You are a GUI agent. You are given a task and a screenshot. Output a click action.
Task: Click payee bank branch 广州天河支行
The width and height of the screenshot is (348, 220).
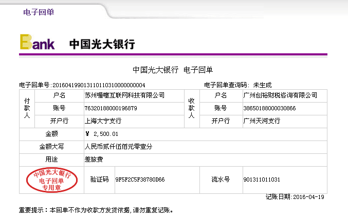tap(262, 121)
